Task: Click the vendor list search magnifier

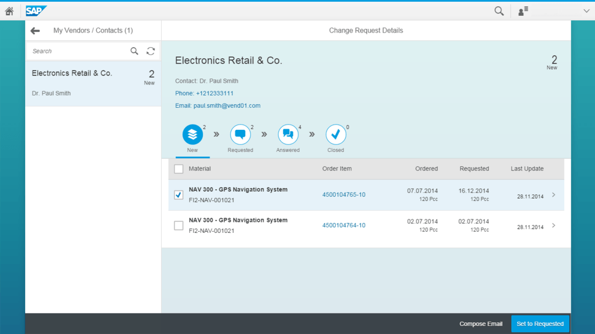Action: pos(134,51)
